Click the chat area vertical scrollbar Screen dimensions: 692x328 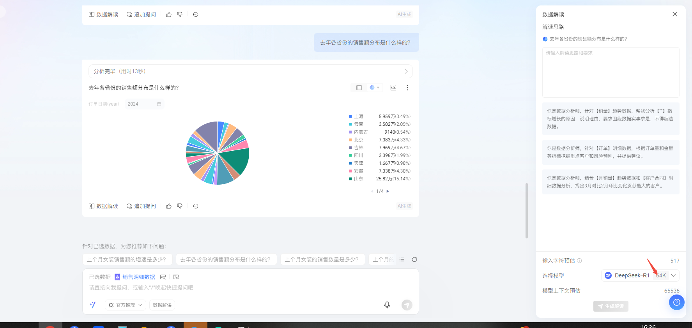click(x=527, y=210)
